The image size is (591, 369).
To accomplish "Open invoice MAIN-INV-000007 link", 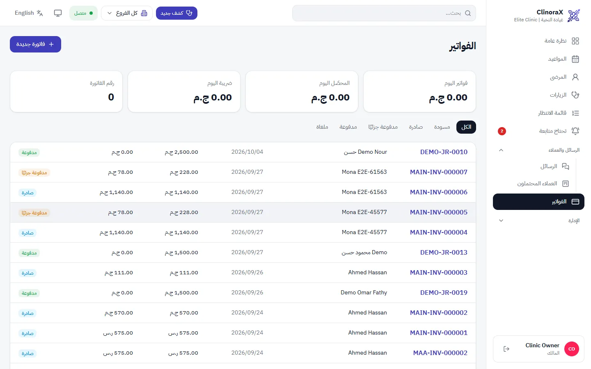I will pyautogui.click(x=439, y=172).
